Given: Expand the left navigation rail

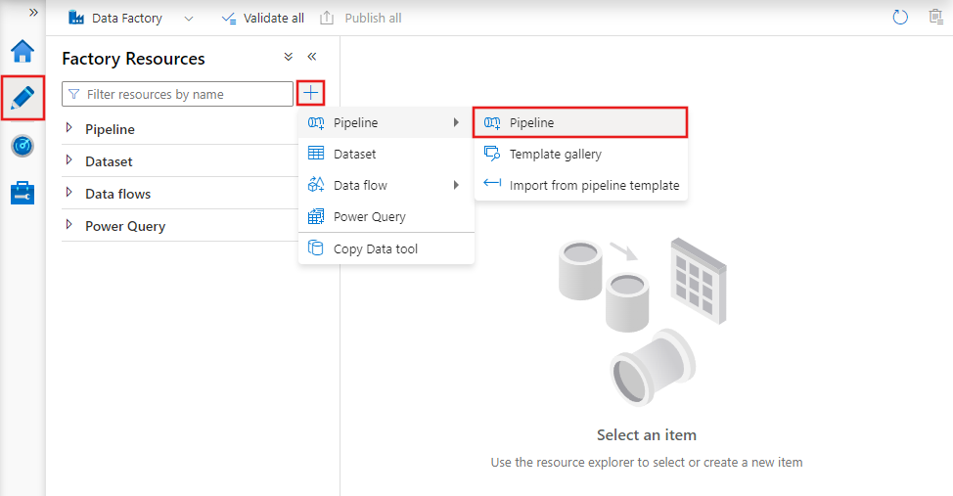Looking at the screenshot, I should click(33, 12).
